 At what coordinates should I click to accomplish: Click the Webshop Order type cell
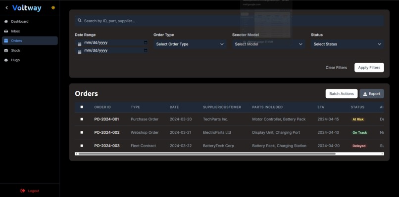coord(145,132)
